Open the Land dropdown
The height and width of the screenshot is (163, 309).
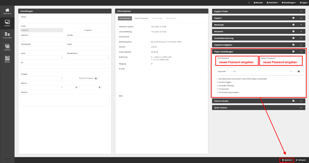pos(42,58)
